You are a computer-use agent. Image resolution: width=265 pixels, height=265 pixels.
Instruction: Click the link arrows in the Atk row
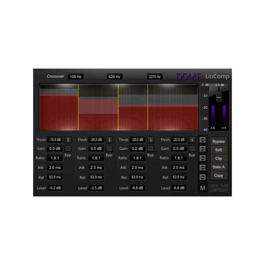[x=202, y=167]
